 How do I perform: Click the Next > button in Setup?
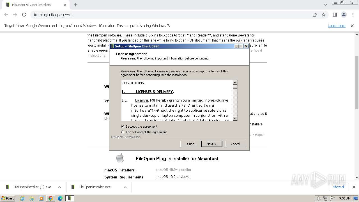point(211,144)
